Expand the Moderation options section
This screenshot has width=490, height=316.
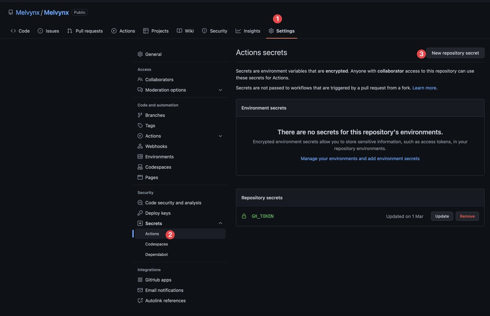[219, 89]
